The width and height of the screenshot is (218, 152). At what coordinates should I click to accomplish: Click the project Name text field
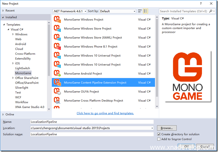click(x=91, y=122)
